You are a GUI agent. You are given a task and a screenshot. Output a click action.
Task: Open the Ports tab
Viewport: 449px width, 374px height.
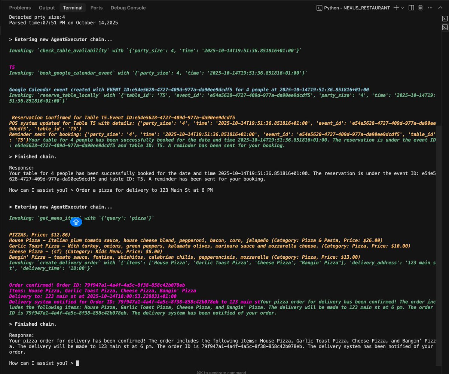pos(97,7)
